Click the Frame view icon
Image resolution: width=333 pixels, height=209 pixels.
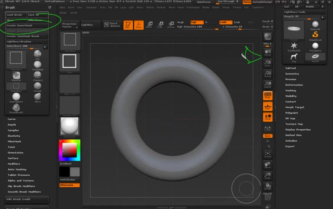tap(267, 154)
